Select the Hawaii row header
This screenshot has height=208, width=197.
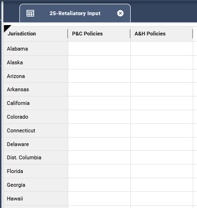coord(36,199)
